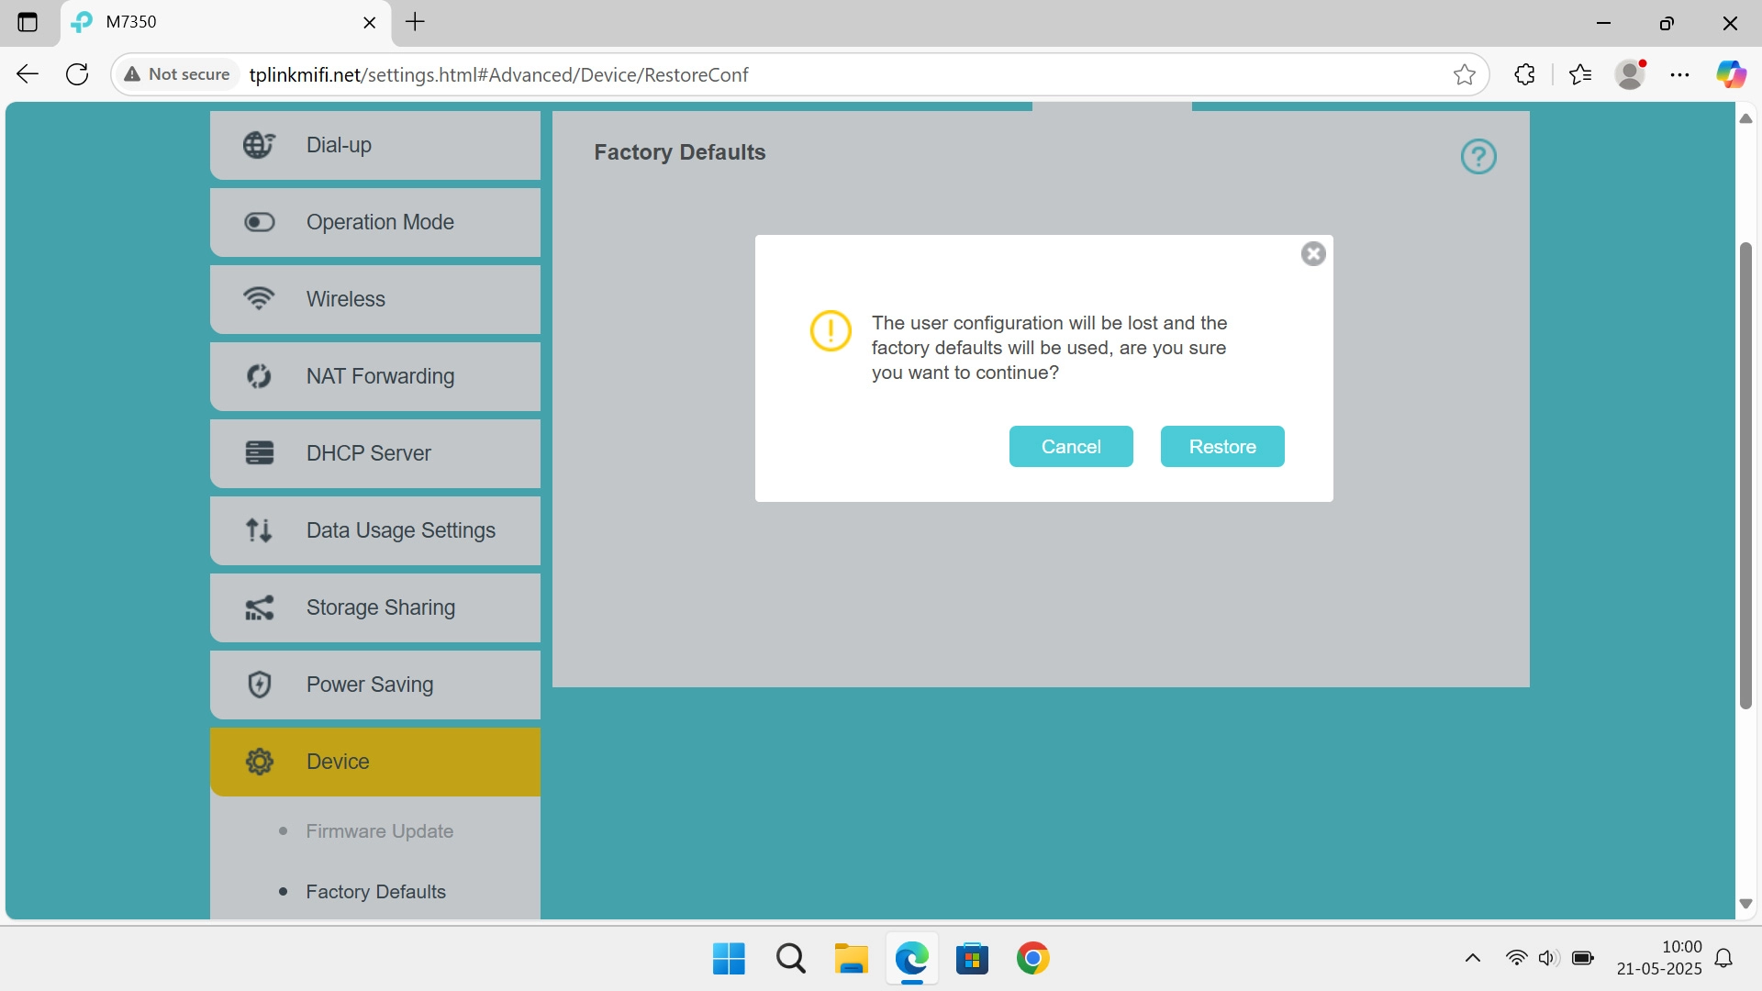Open Dial-up settings via its globe icon
This screenshot has height=991, width=1762.
coord(259,144)
